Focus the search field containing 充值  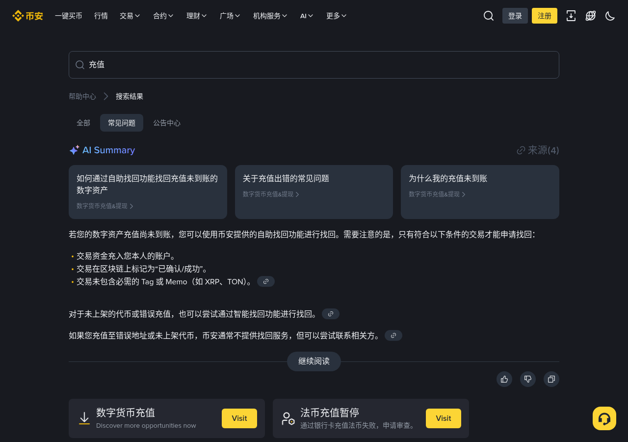[314, 65]
